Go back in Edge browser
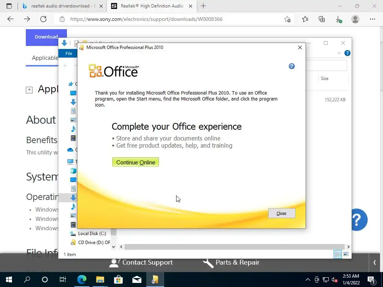This screenshot has width=383, height=287. [10, 19]
